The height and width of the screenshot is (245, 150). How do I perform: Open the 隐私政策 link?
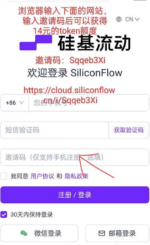tap(76, 176)
